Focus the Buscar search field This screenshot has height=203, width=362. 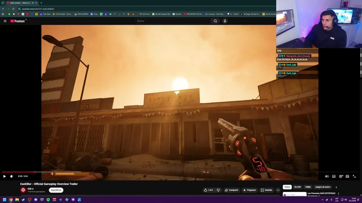coord(173,21)
